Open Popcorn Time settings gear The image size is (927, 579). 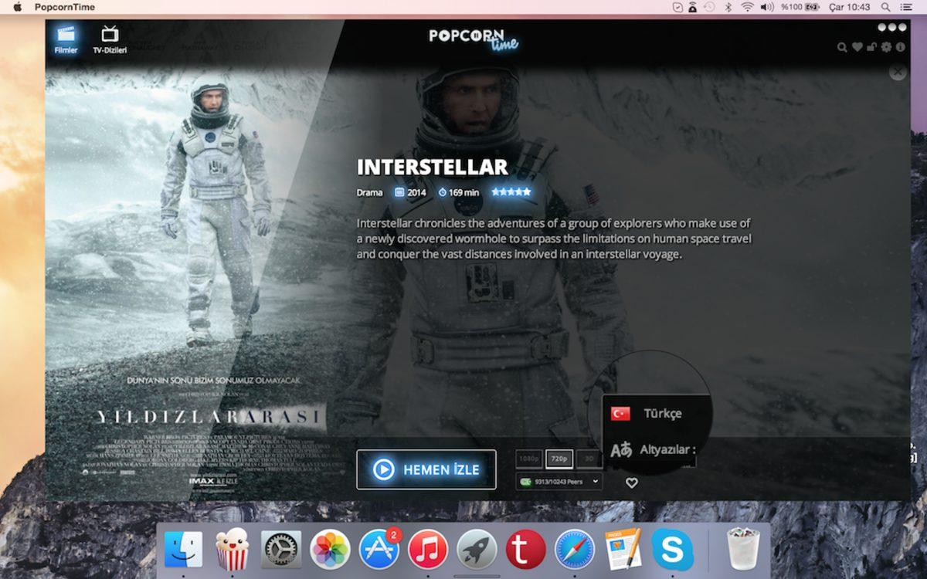click(x=886, y=47)
